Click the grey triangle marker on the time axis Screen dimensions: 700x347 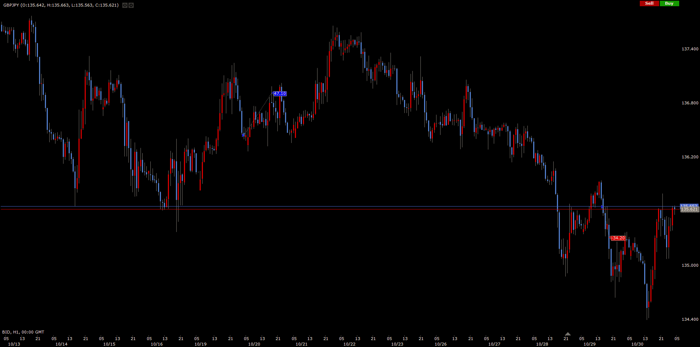click(x=568, y=334)
